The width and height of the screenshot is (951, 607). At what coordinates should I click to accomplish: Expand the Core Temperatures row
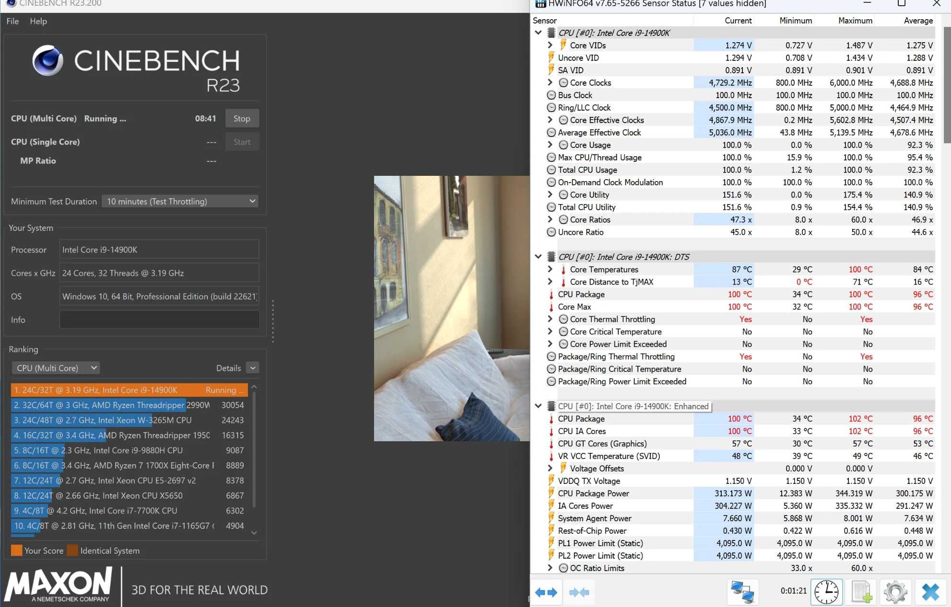(x=550, y=269)
